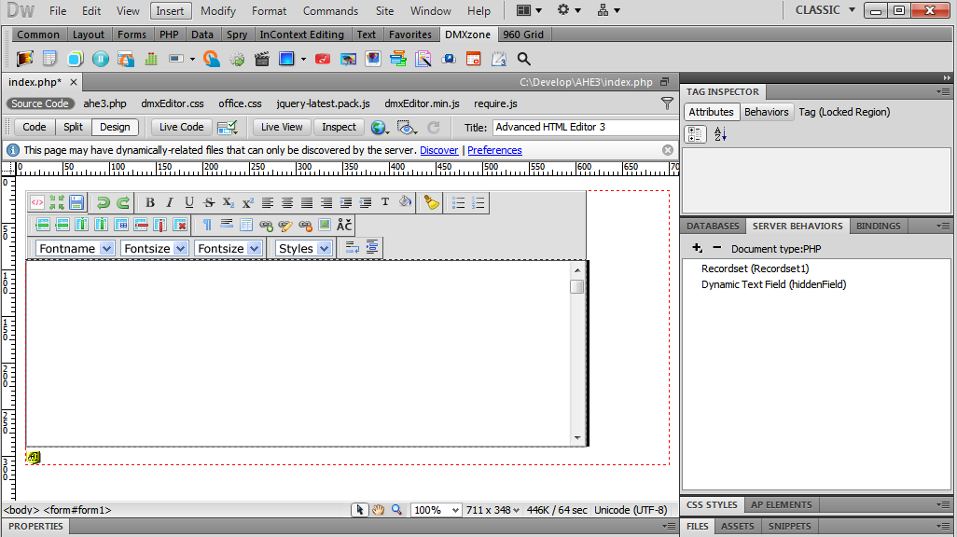The height and width of the screenshot is (537, 957).
Task: Open the Fontname dropdown
Action: tap(75, 248)
